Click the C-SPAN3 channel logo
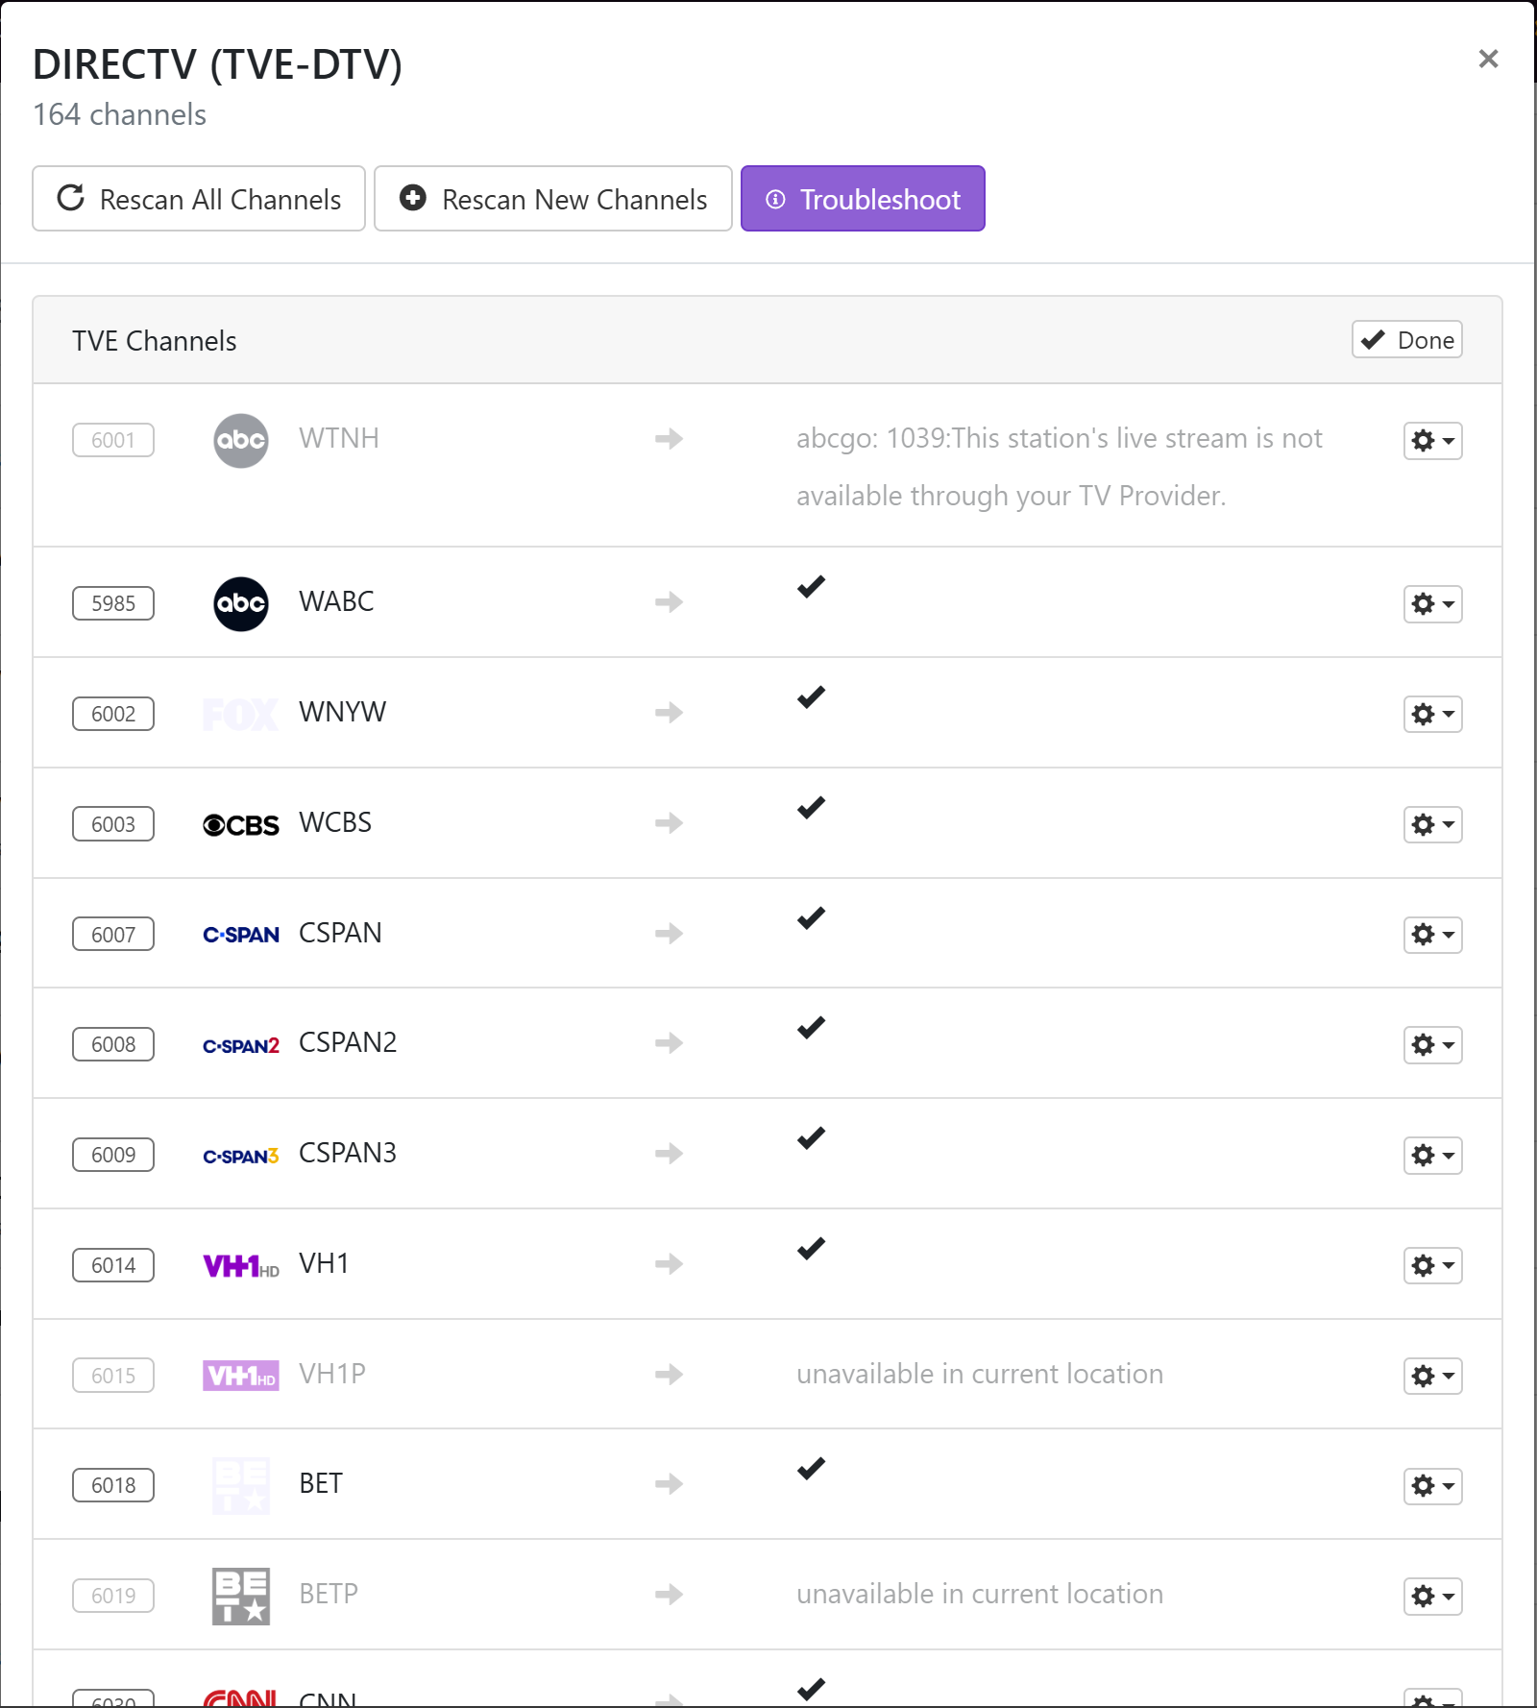The height and width of the screenshot is (1708, 1537). click(240, 1156)
